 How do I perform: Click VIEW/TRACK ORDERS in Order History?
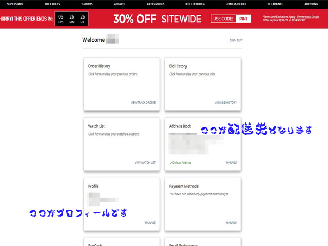[143, 102]
